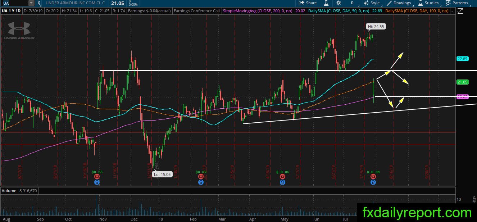
Task: Open chart settings gear icon
Action: pyautogui.click(x=339, y=3)
